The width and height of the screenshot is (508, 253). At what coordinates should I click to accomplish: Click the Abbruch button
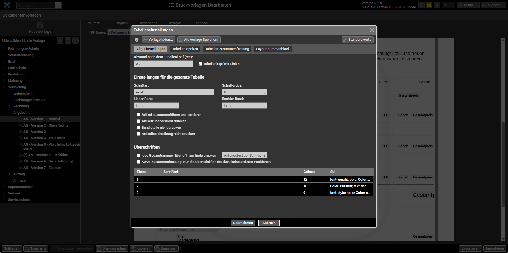(x=269, y=223)
